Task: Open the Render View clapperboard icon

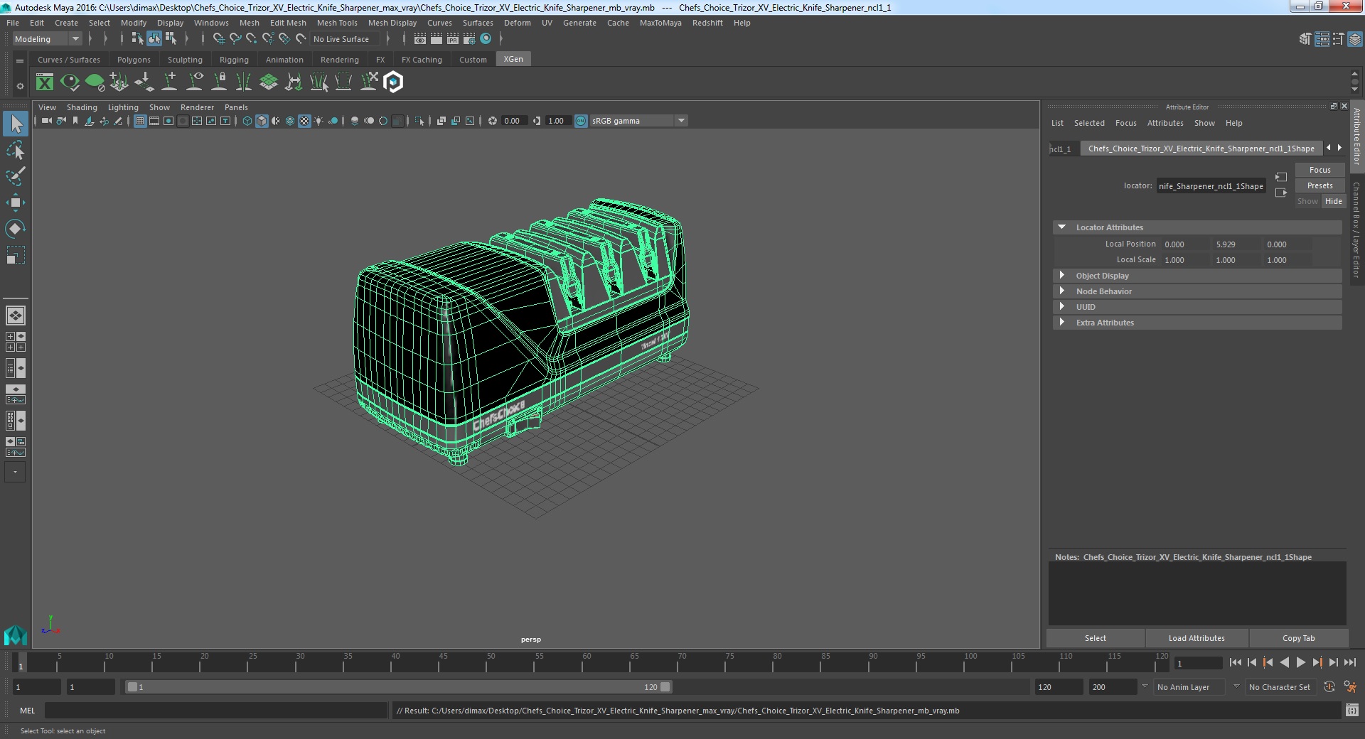Action: coord(420,39)
